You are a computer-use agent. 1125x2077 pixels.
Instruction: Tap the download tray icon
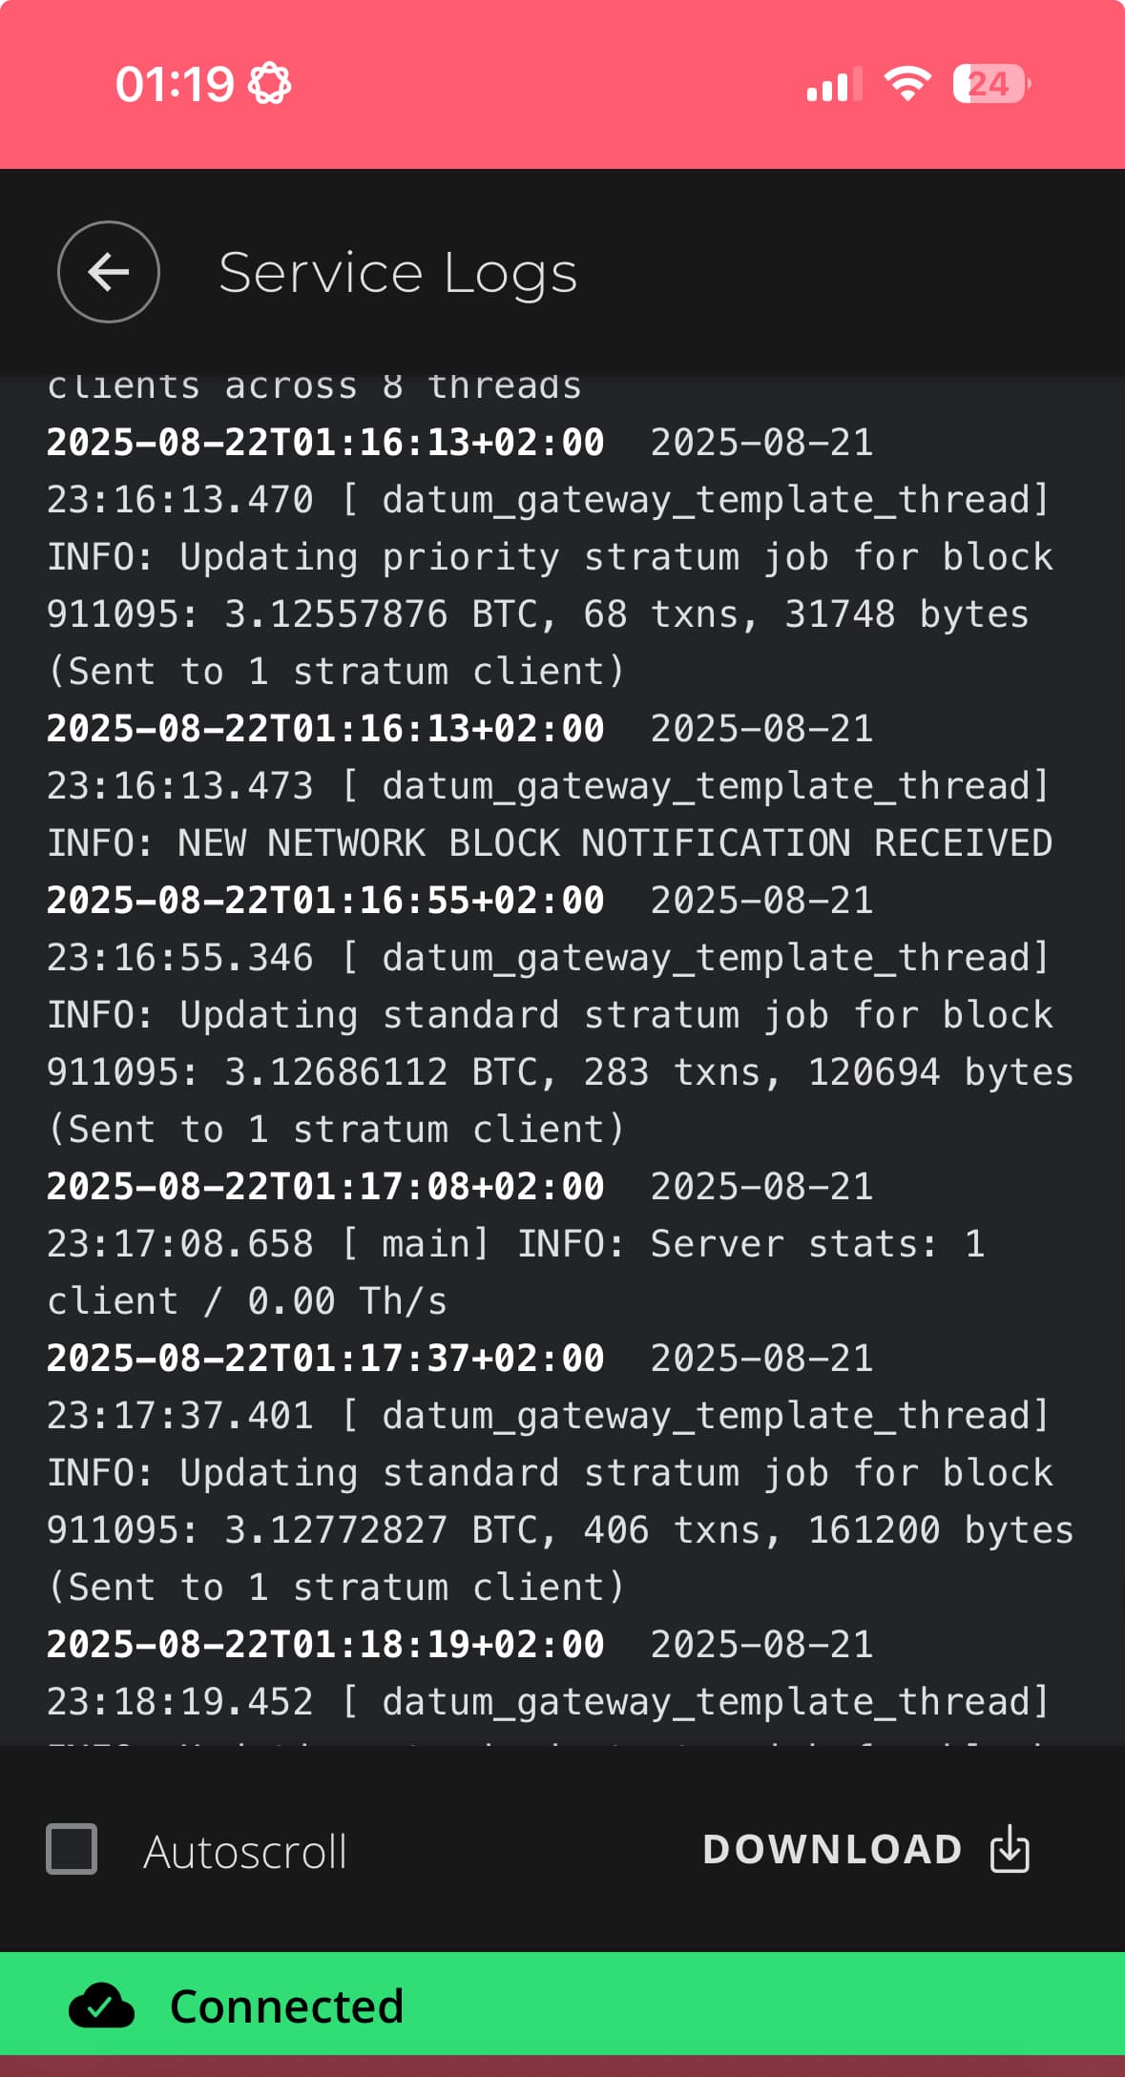1010,1849
